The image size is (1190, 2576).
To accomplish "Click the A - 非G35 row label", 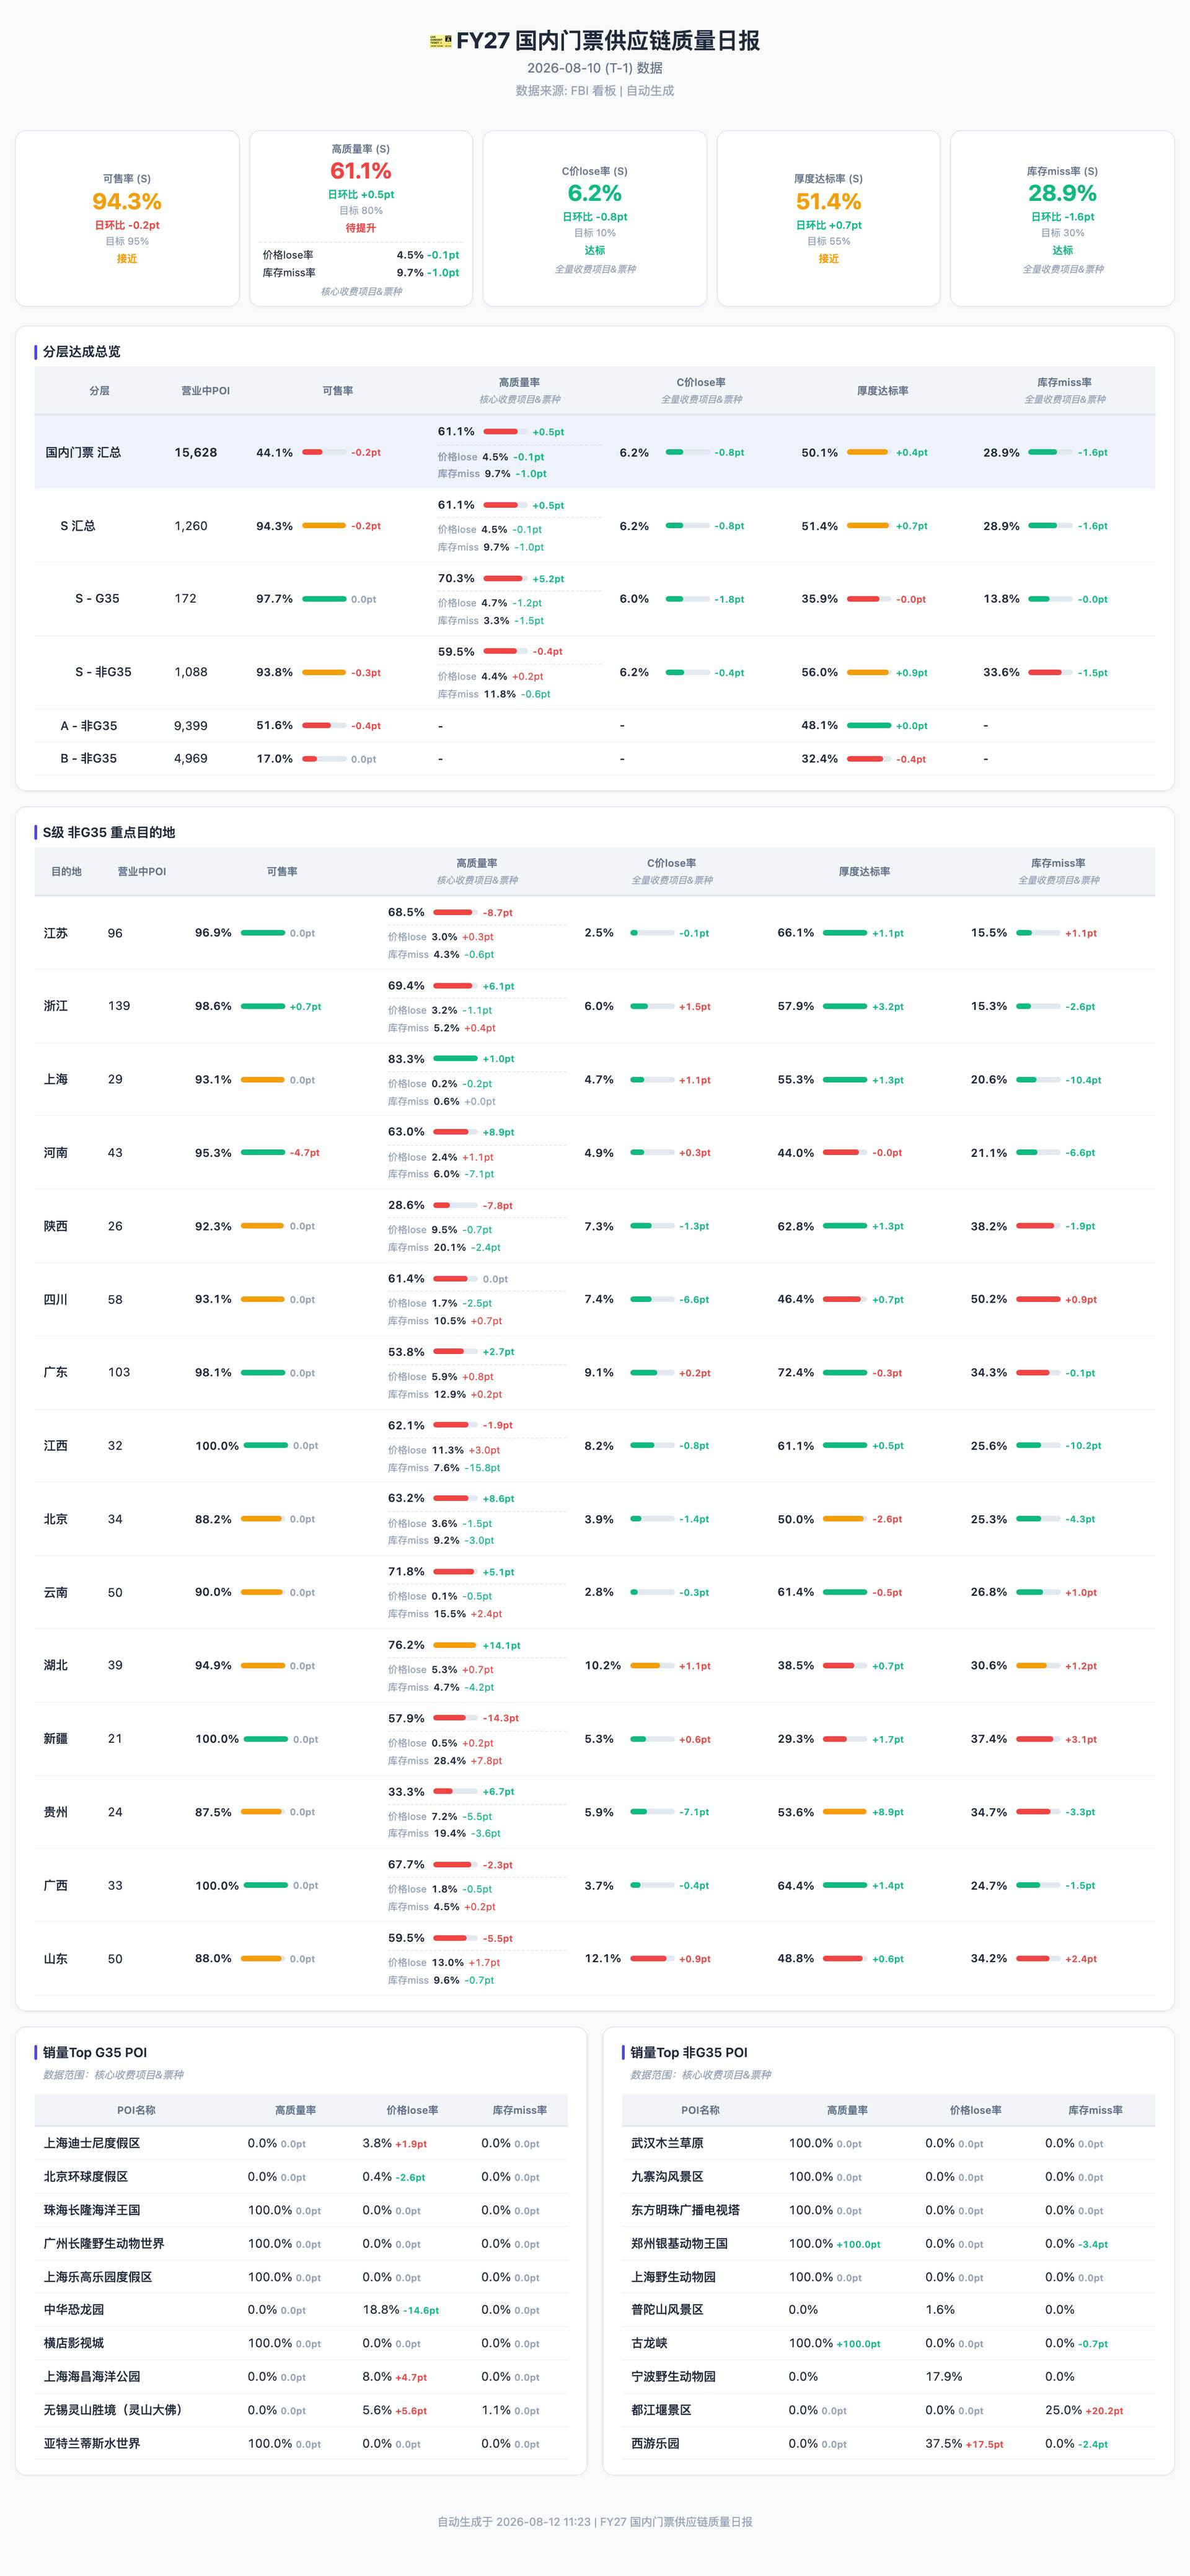I will [88, 726].
